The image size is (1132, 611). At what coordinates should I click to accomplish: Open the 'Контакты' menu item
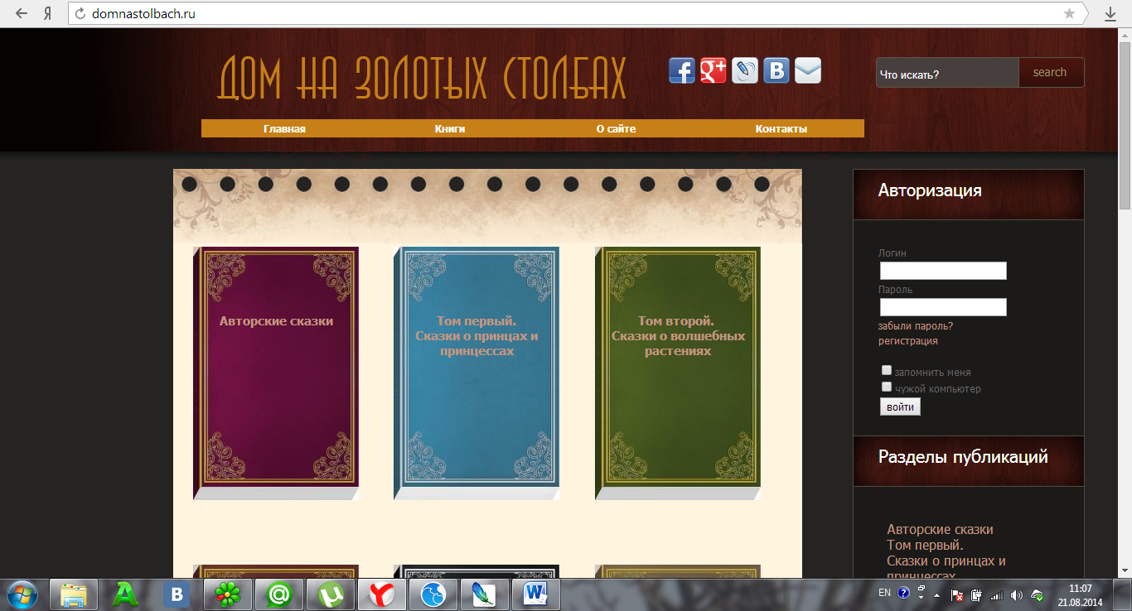pyautogui.click(x=781, y=128)
